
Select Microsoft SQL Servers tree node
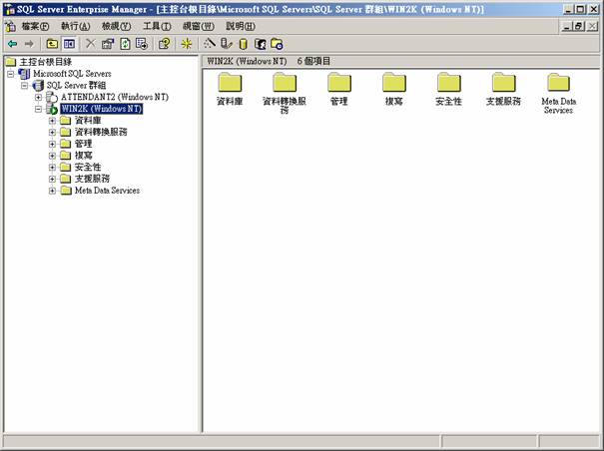(72, 74)
